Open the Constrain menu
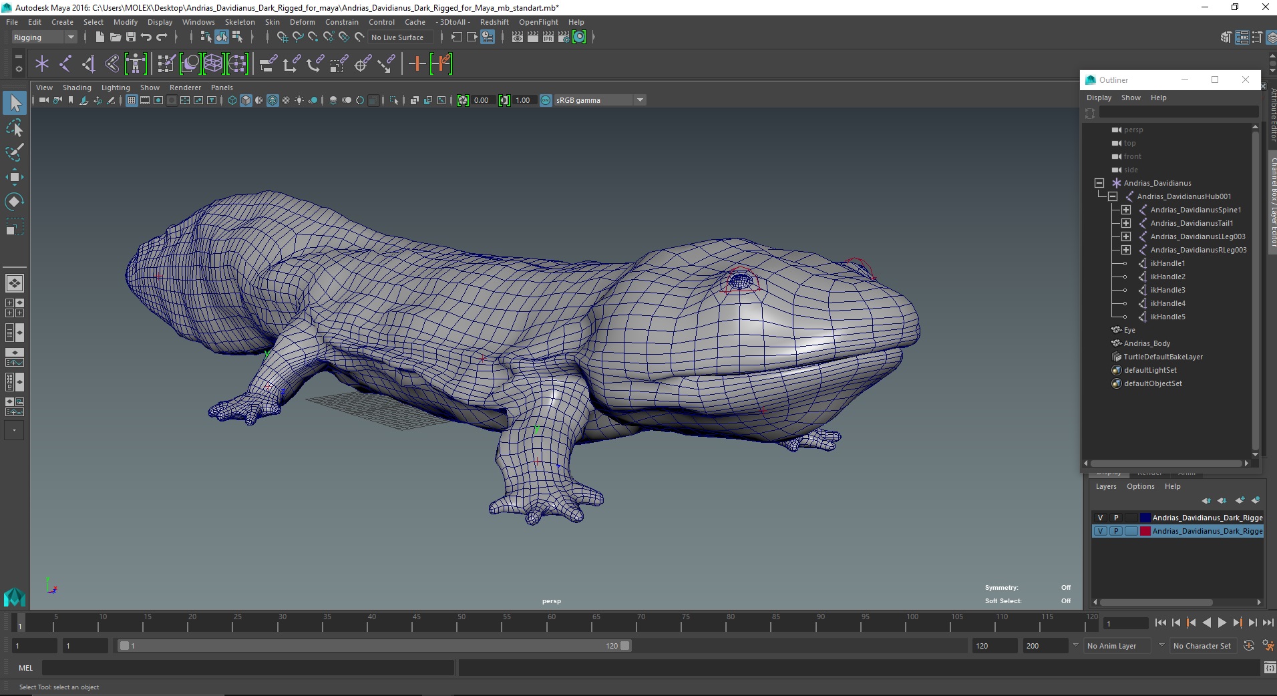The height and width of the screenshot is (696, 1277). click(342, 22)
